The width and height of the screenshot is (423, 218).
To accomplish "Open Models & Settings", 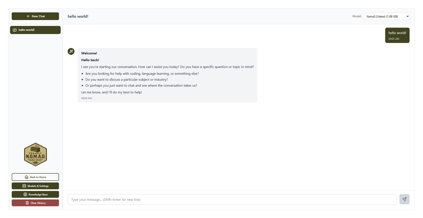I will (35, 186).
